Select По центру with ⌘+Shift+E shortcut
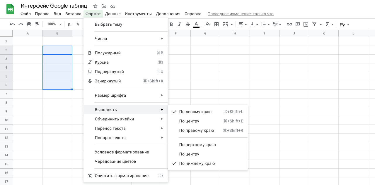Viewport: 375px width, 185px height. (208, 121)
